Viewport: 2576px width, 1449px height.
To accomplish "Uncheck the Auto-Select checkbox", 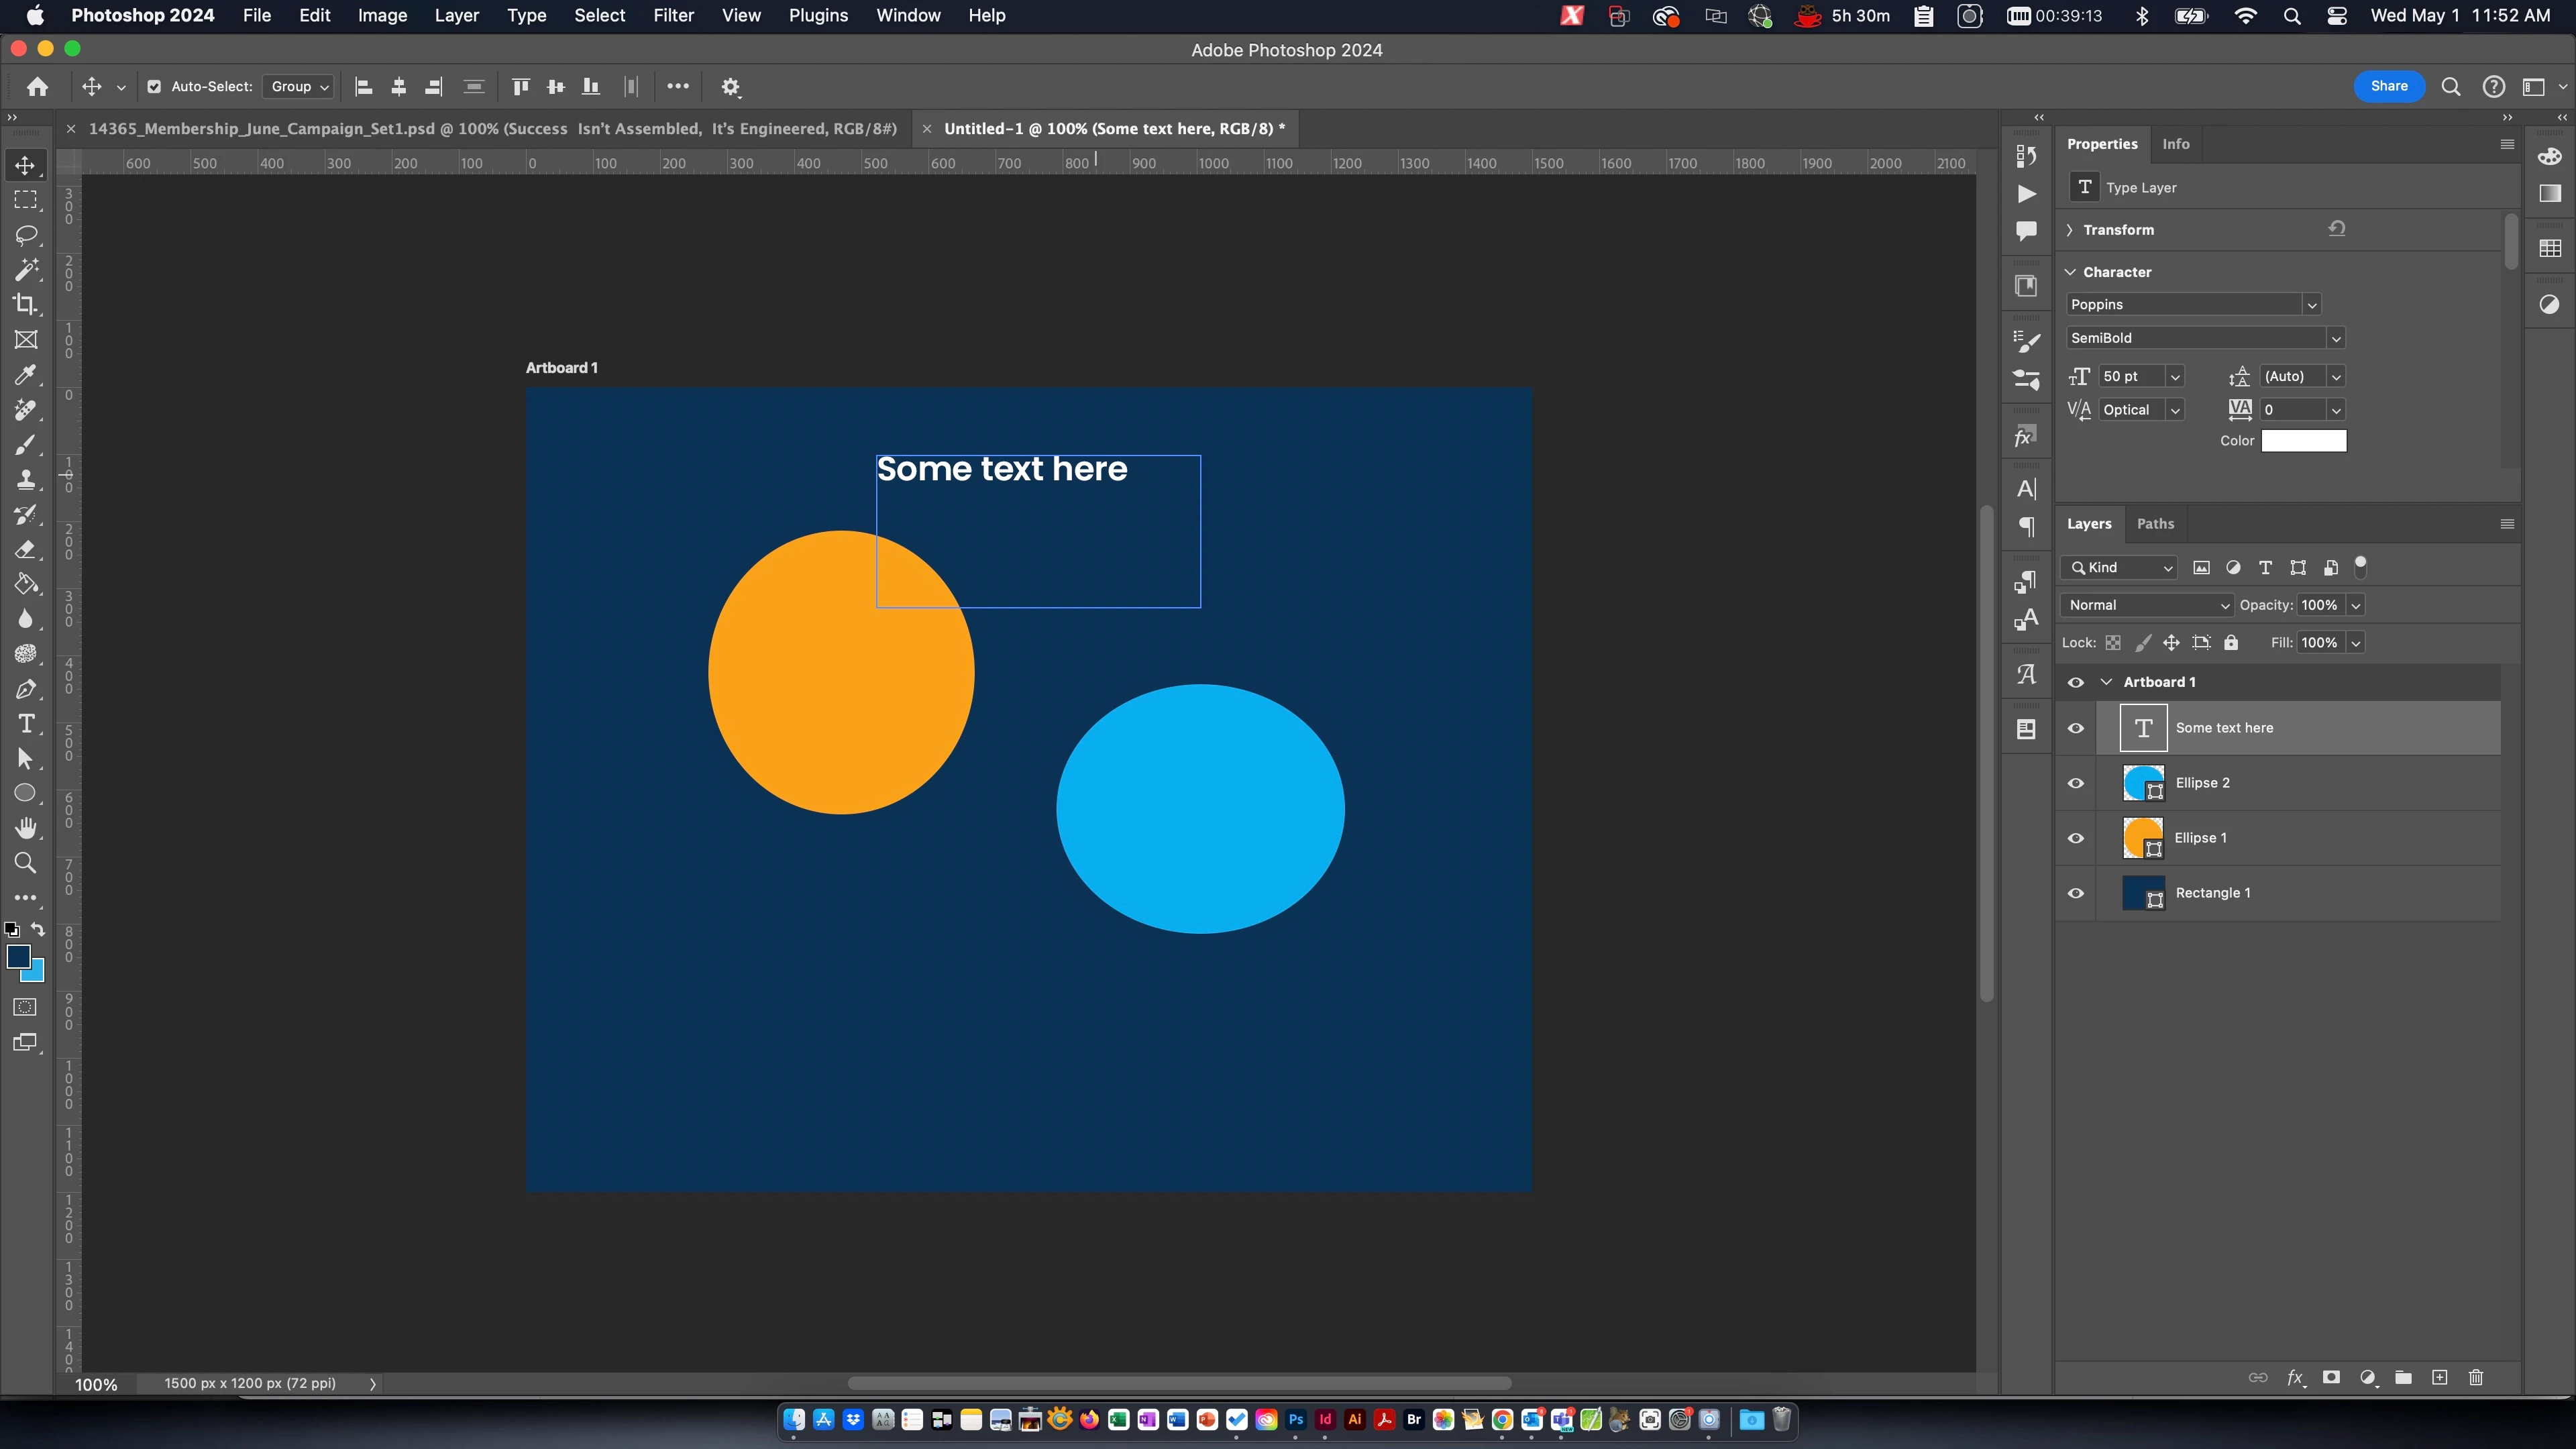I will click(x=154, y=87).
